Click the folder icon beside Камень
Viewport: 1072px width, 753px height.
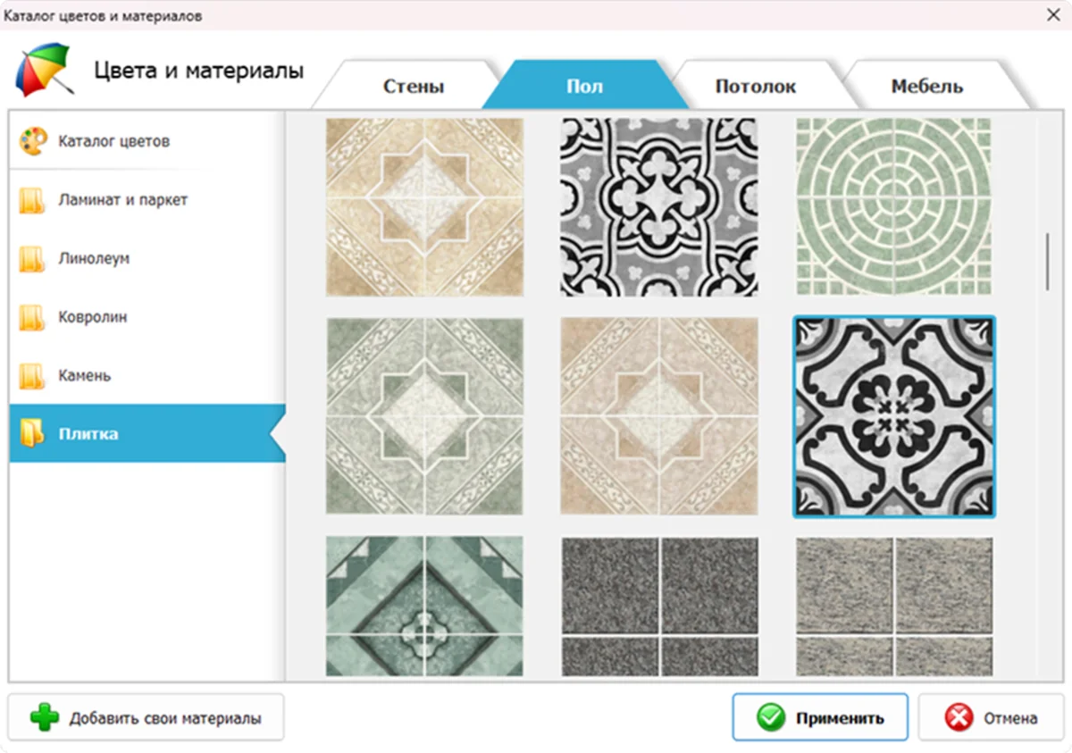[x=33, y=376]
